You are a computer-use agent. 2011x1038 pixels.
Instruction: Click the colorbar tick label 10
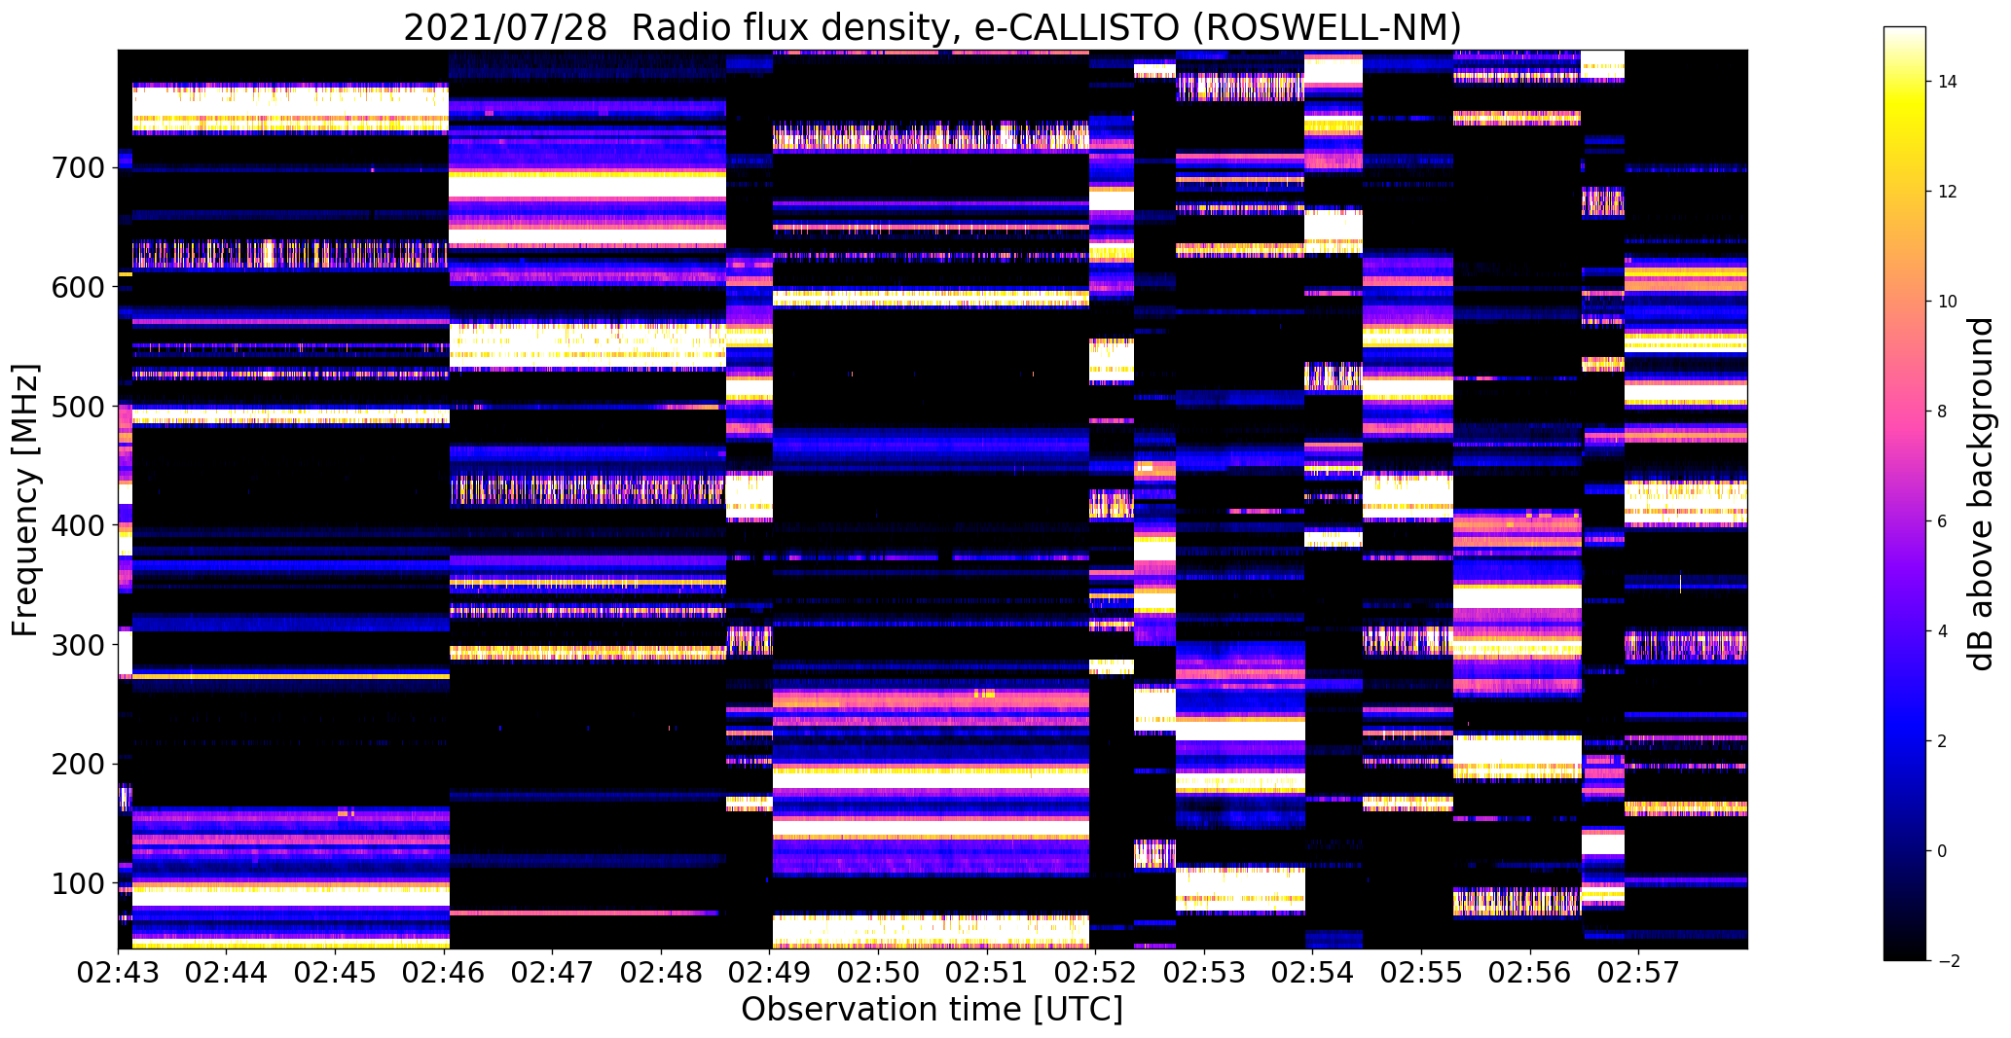1948,302
